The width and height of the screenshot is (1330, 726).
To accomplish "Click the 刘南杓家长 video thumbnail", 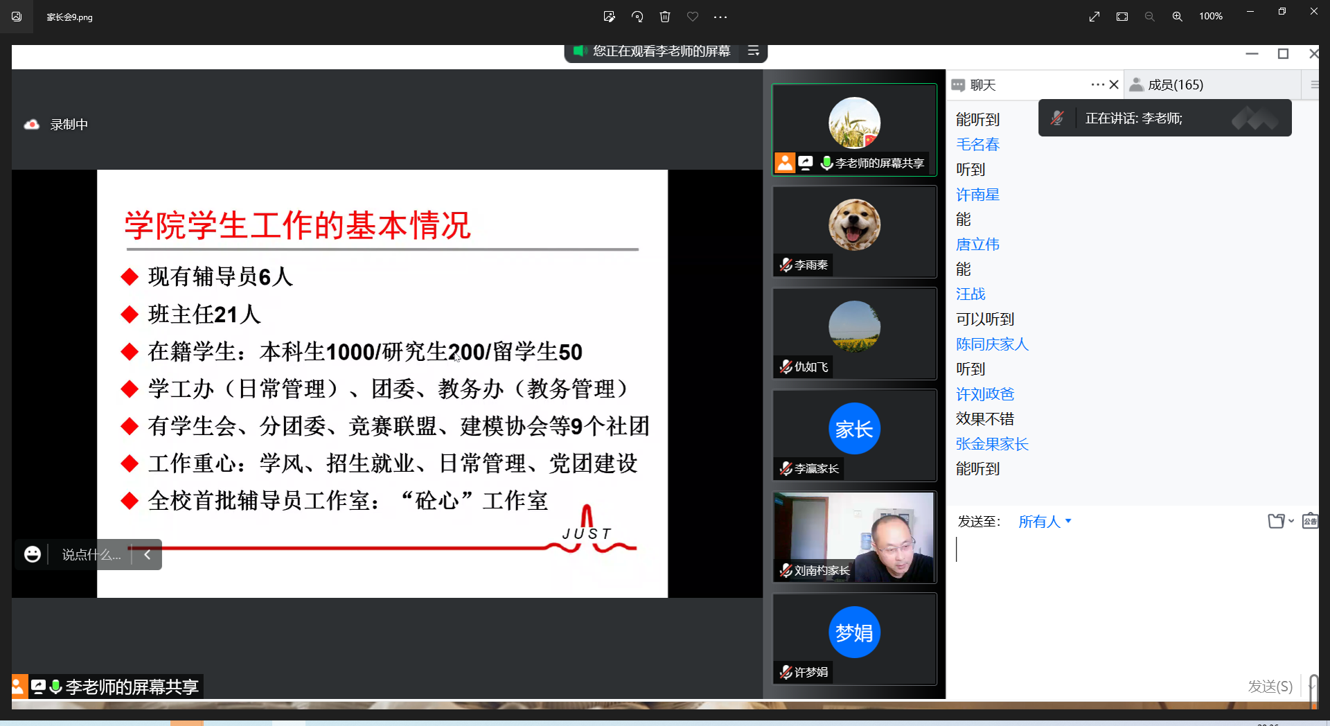I will pyautogui.click(x=854, y=537).
